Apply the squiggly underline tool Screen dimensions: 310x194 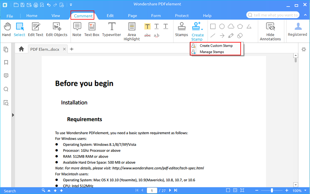[x=166, y=26]
